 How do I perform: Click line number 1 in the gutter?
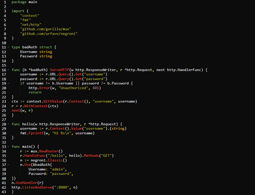[5, 2]
